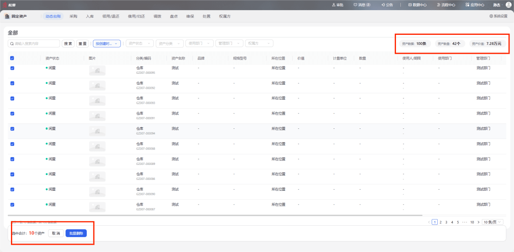Open the 审批 approval icon in header

tap(334, 5)
